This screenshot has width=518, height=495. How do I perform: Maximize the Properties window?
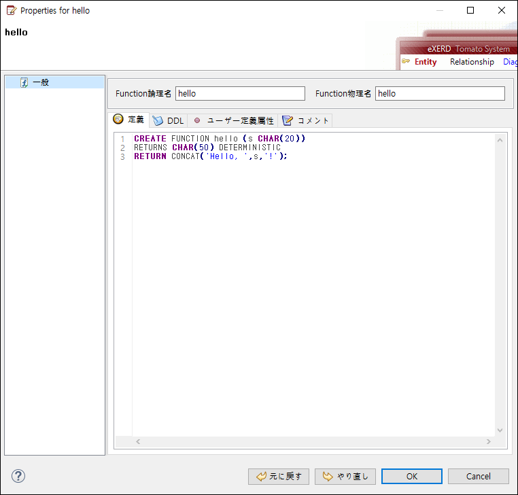click(x=470, y=10)
